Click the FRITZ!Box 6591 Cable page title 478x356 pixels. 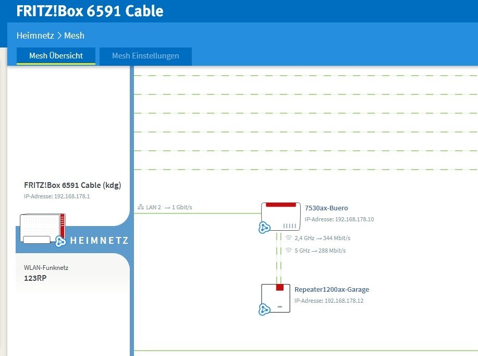click(90, 11)
